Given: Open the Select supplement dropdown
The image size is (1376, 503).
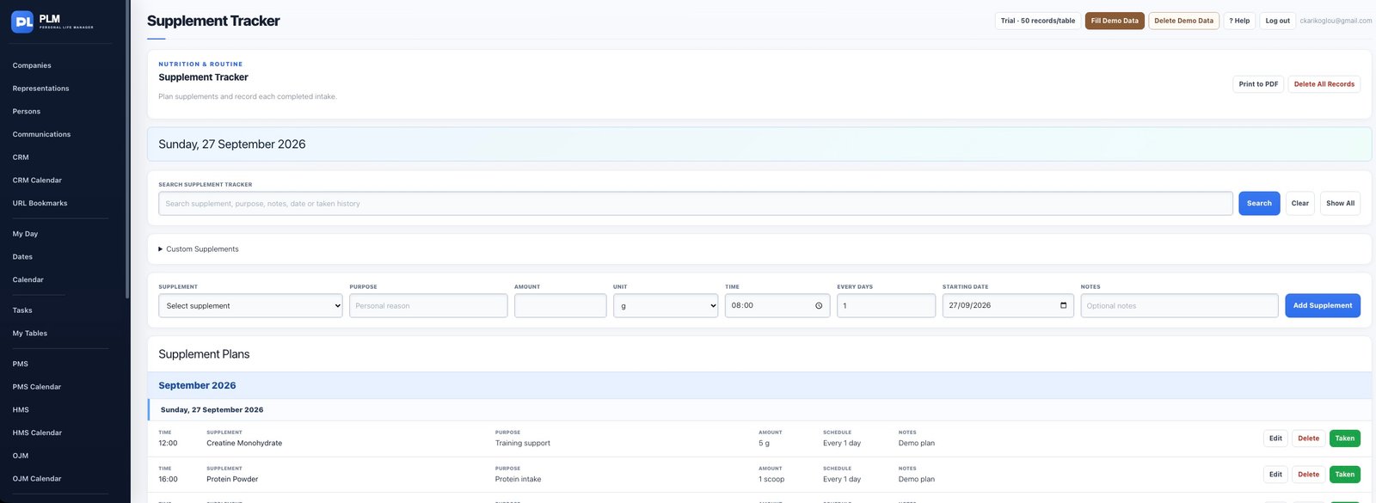Looking at the screenshot, I should (x=250, y=306).
